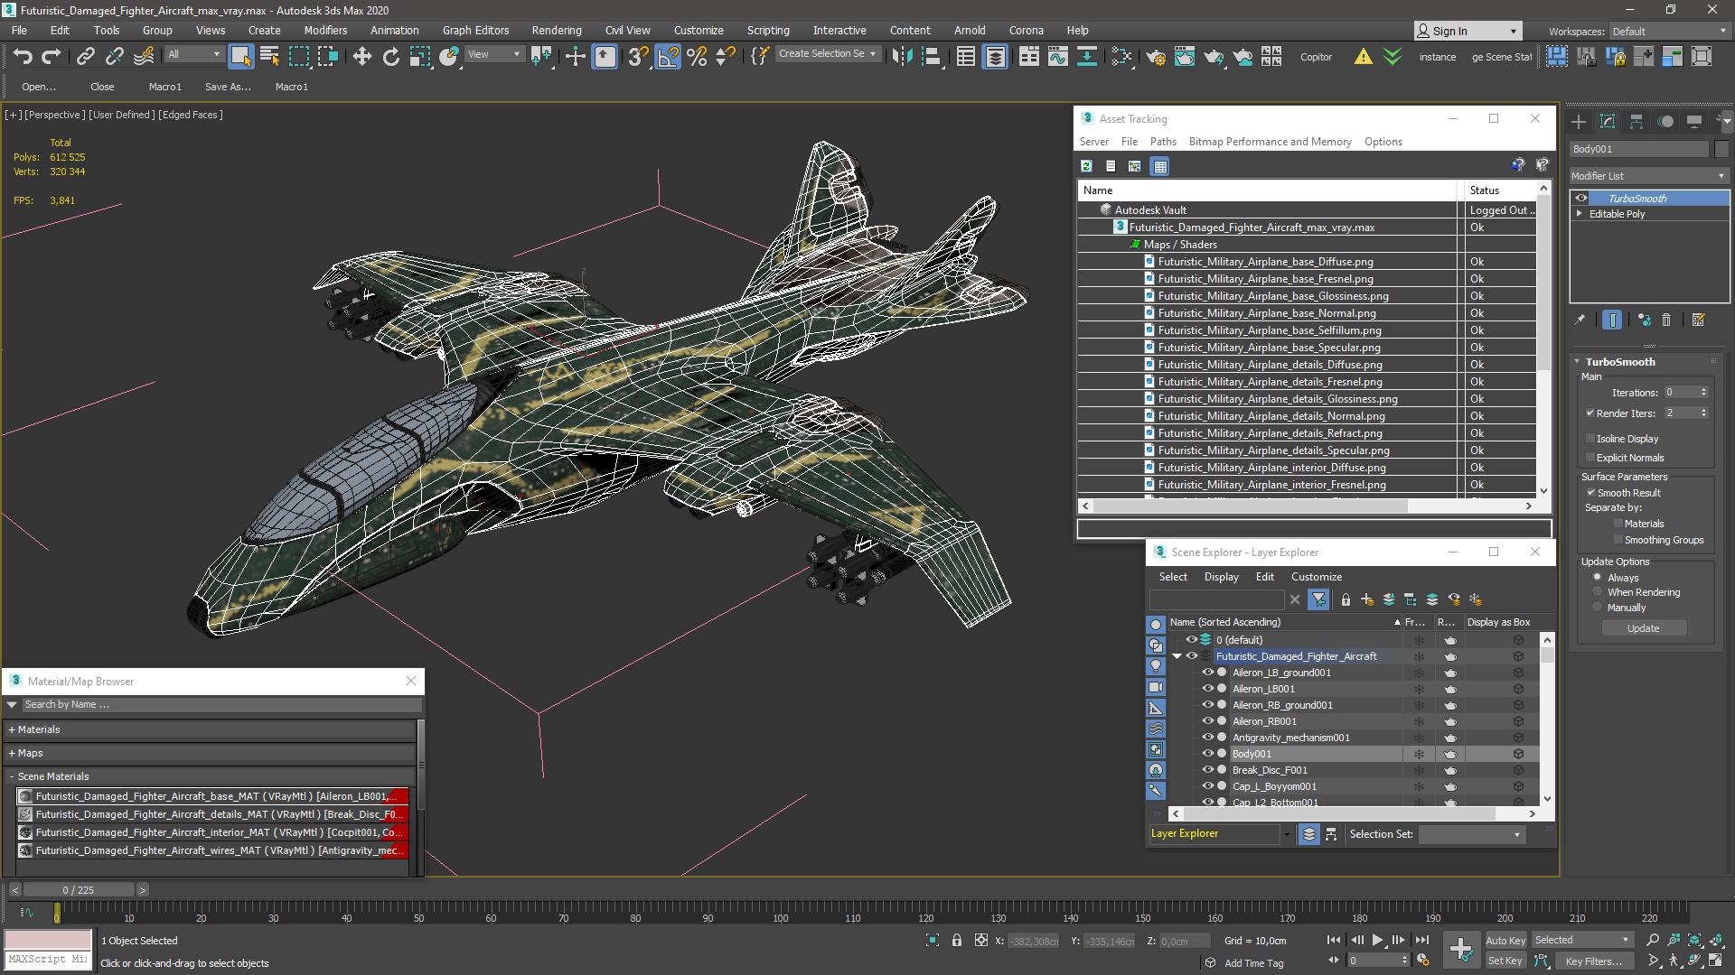Click the help icon in Asset Tracking
This screenshot has height=975, width=1735.
(x=1517, y=164)
